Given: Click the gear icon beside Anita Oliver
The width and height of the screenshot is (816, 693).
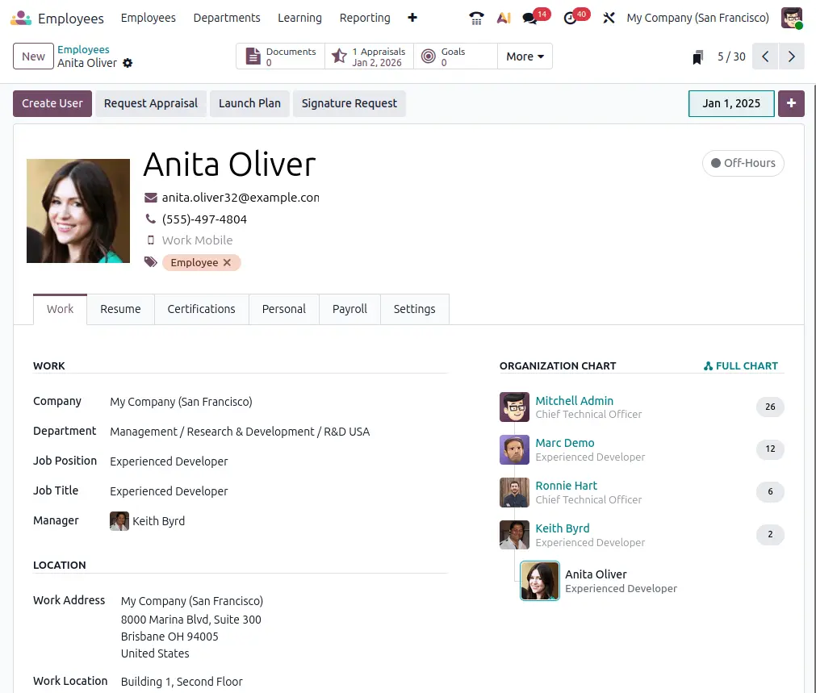Looking at the screenshot, I should [x=128, y=63].
